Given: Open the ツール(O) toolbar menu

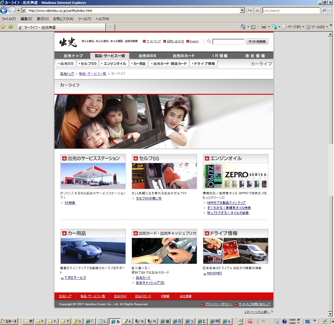Looking at the screenshot, I should click(317, 27).
